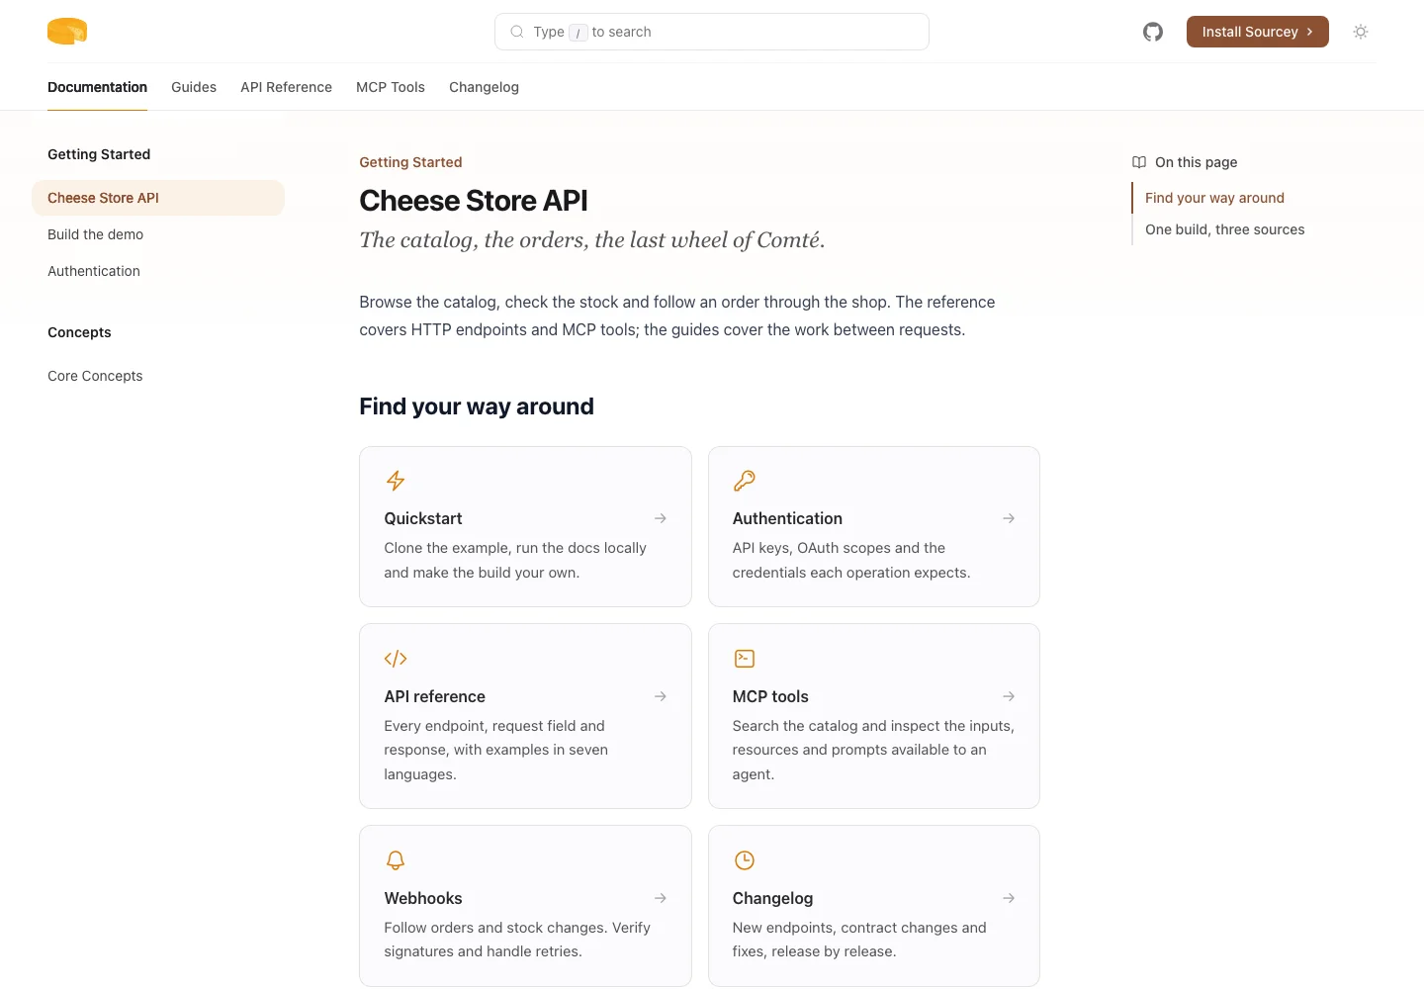Select Cheese Store API in sidebar
Image resolution: width=1424 pixels, height=989 pixels.
point(158,198)
